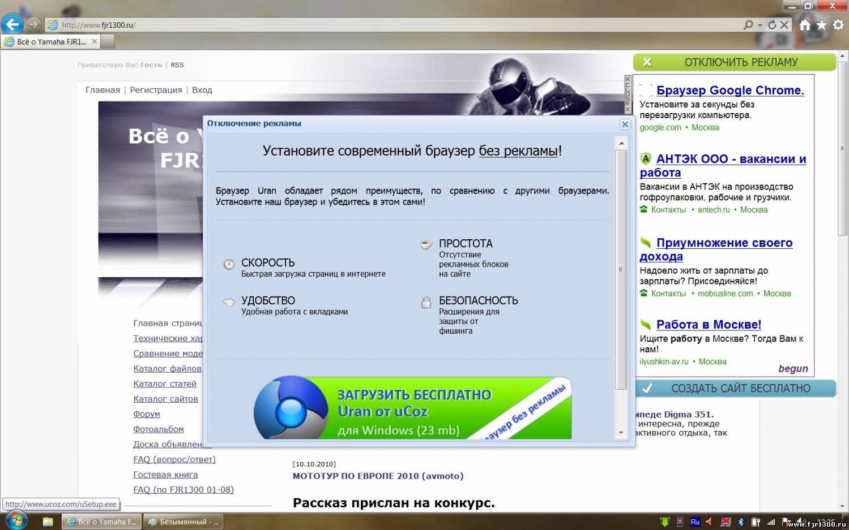Screen dimensions: 849x530
Task: Open Favorites star icon
Action: click(822, 25)
